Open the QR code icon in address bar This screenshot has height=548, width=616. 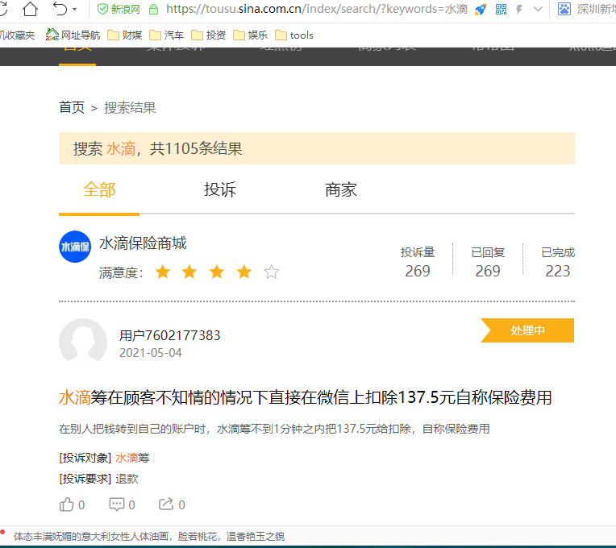point(501,9)
